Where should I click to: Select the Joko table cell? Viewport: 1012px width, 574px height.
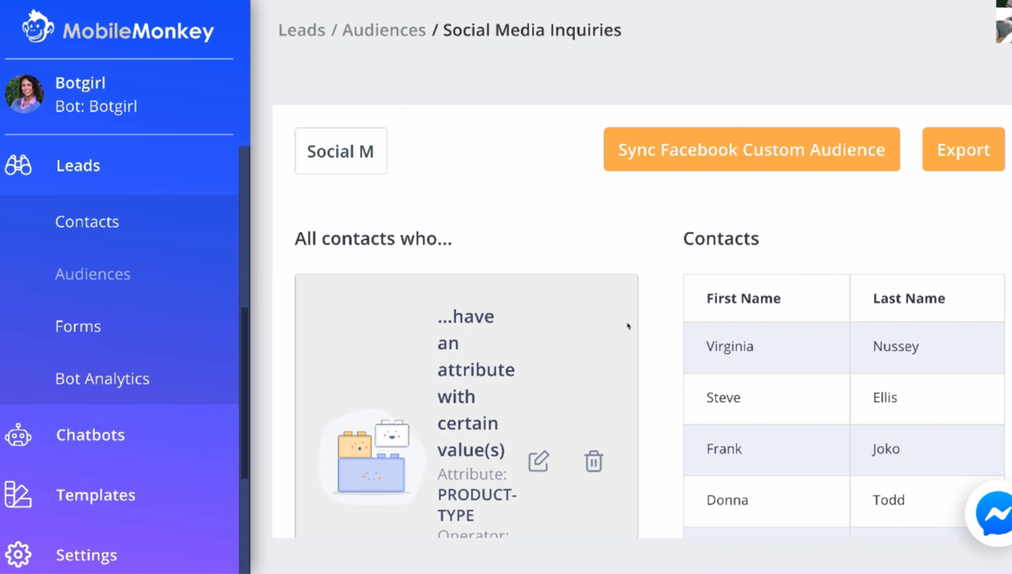click(x=927, y=450)
